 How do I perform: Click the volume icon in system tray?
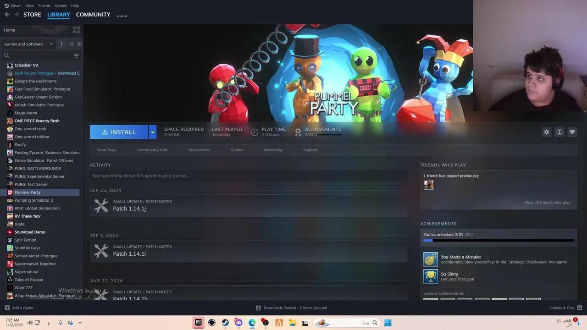coord(30,323)
